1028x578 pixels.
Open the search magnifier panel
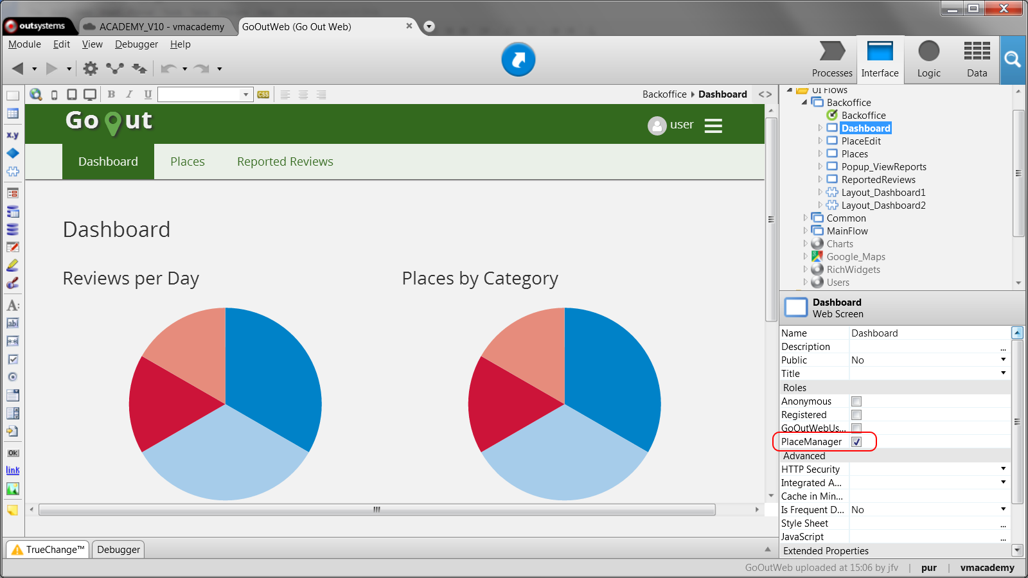pos(1013,60)
